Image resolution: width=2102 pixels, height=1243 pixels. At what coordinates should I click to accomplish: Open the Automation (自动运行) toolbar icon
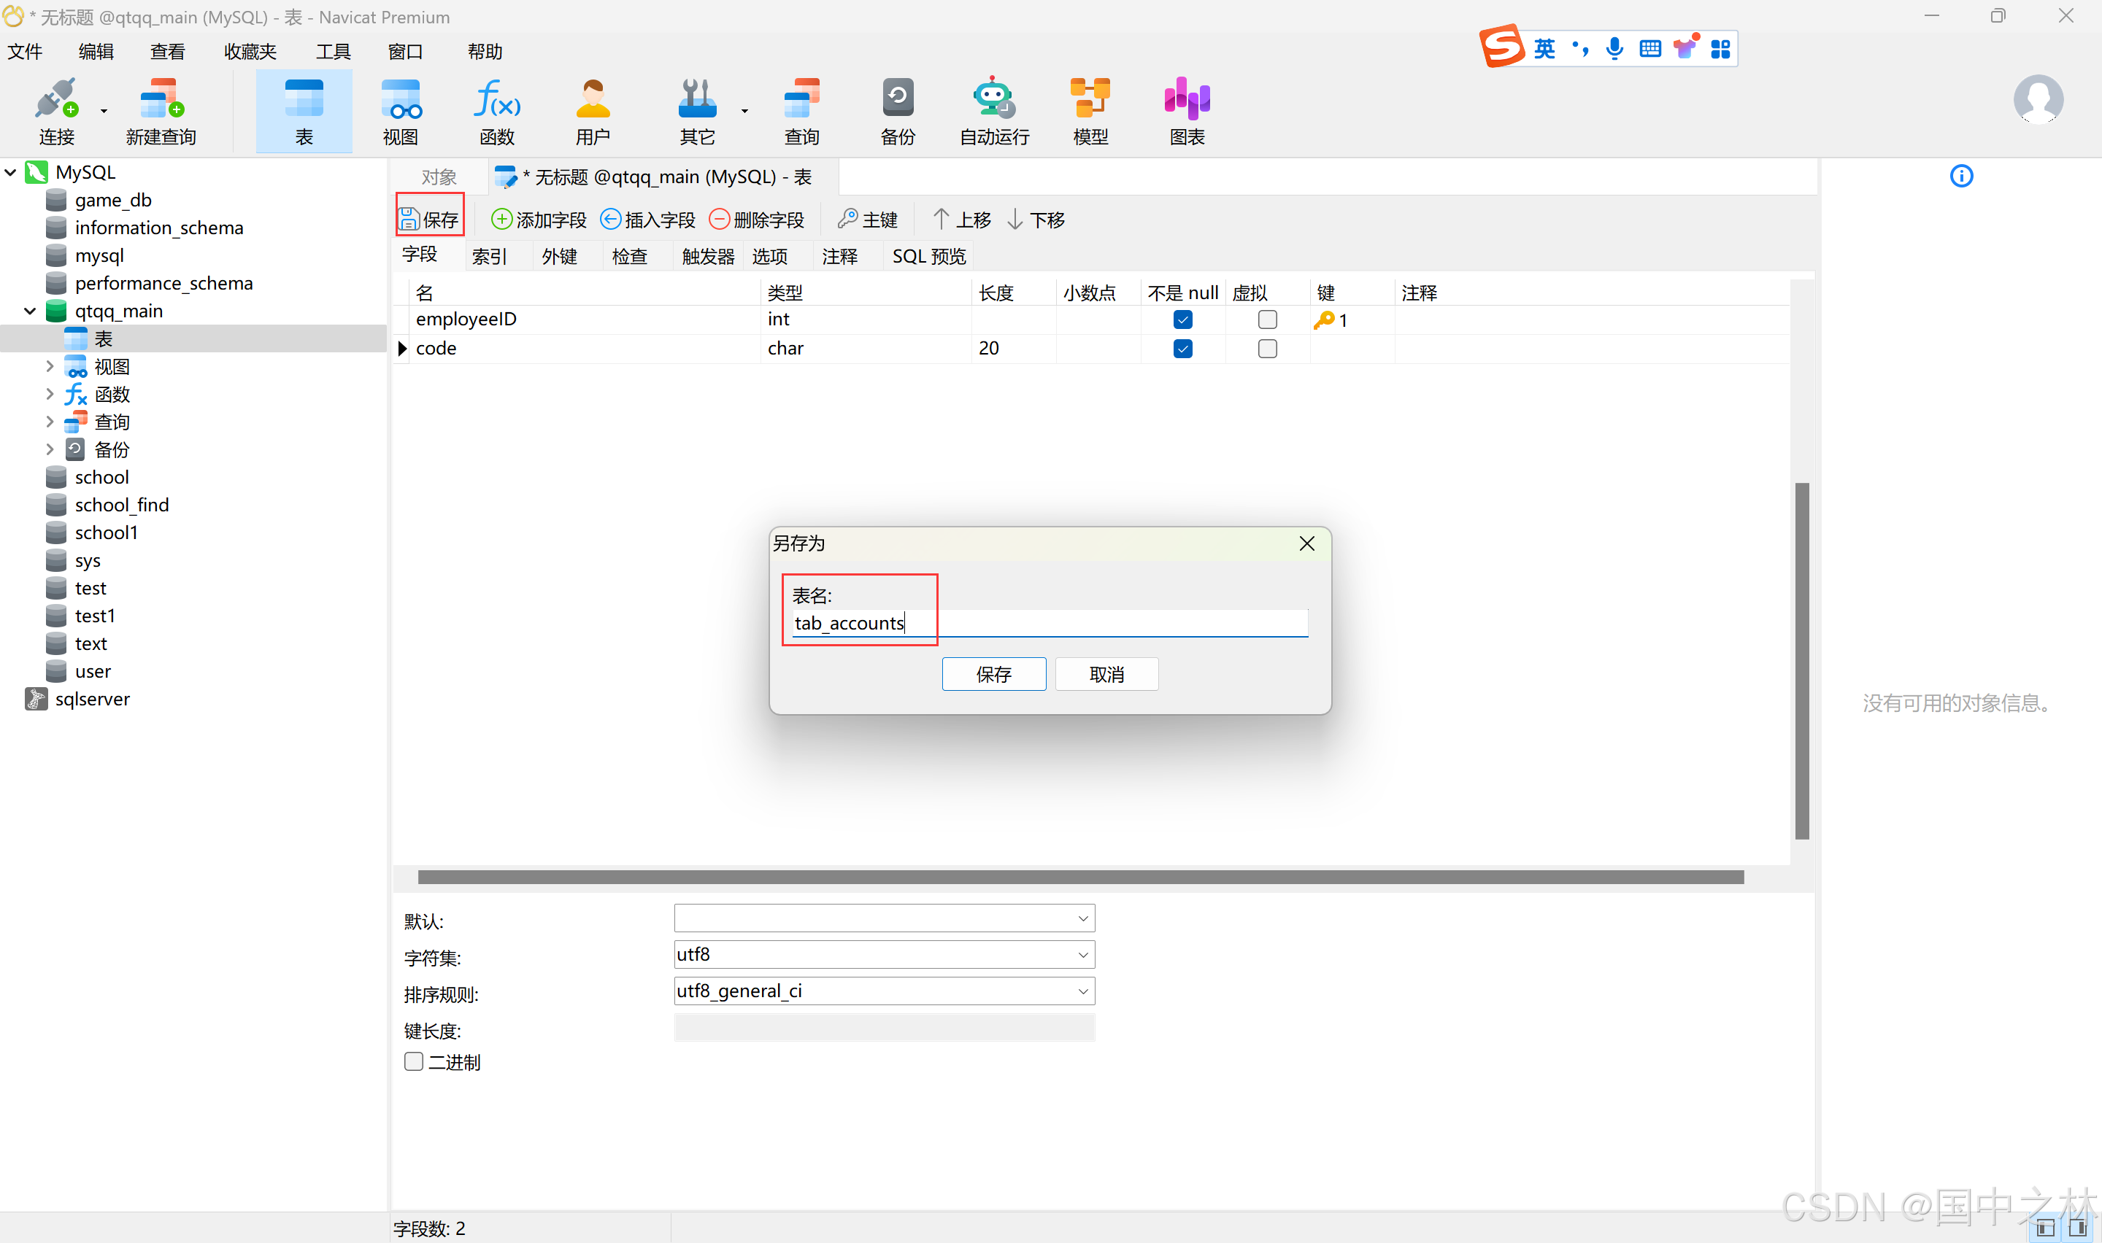[x=995, y=111]
